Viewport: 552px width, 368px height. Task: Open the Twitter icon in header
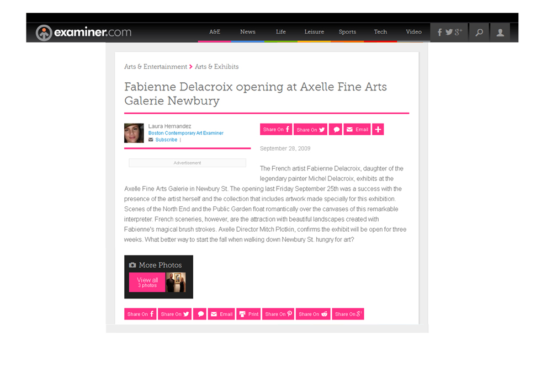point(449,33)
